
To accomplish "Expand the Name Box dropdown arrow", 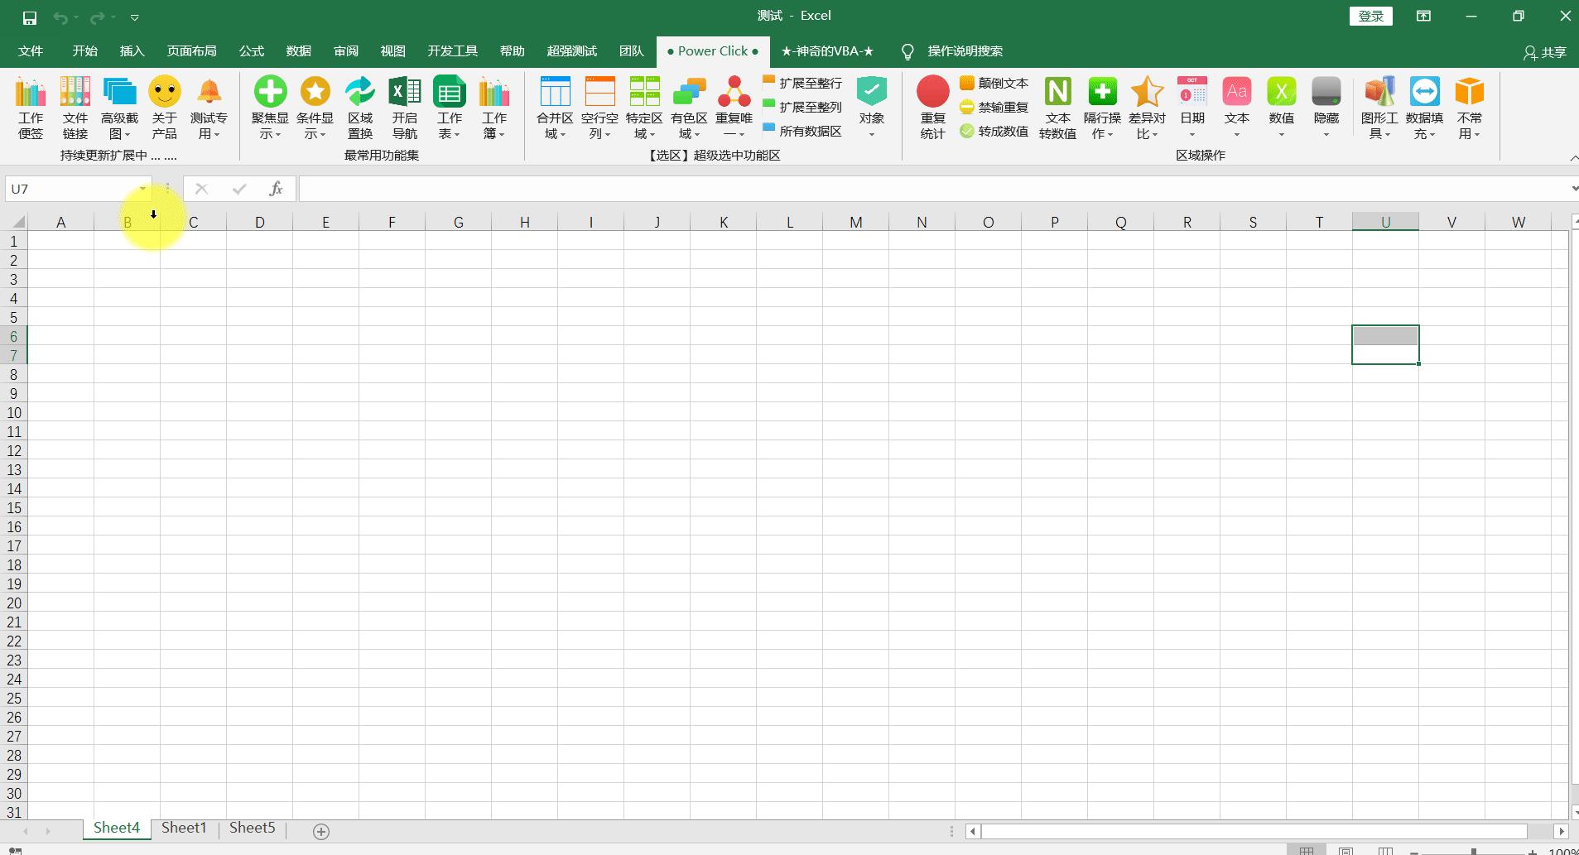I will [x=142, y=189].
